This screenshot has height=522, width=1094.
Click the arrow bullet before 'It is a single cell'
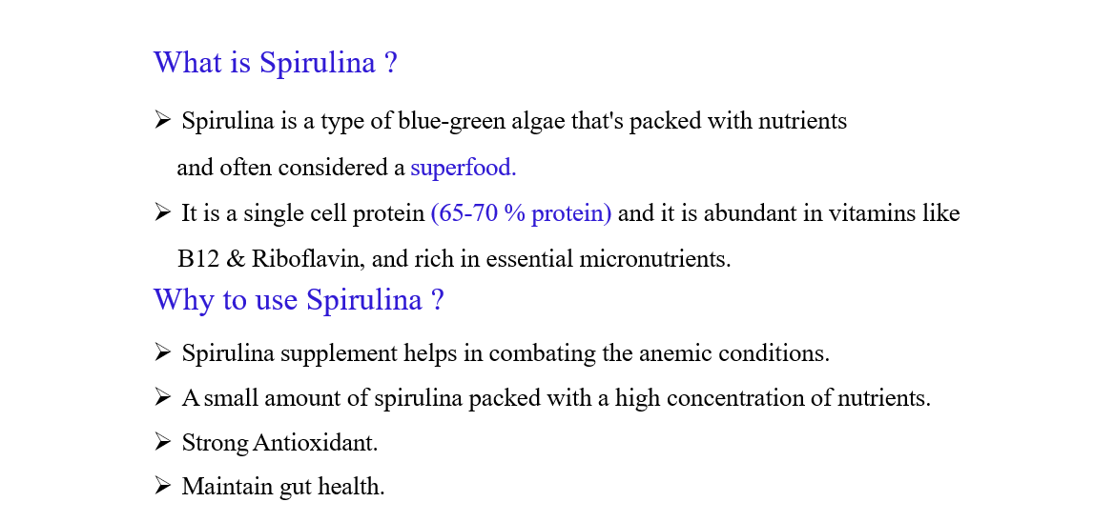coord(162,212)
